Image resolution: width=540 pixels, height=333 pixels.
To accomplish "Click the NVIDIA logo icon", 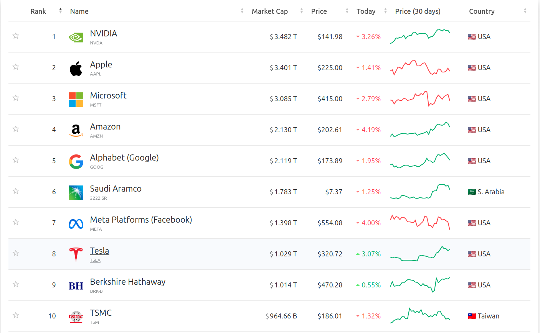I will 76,37.
